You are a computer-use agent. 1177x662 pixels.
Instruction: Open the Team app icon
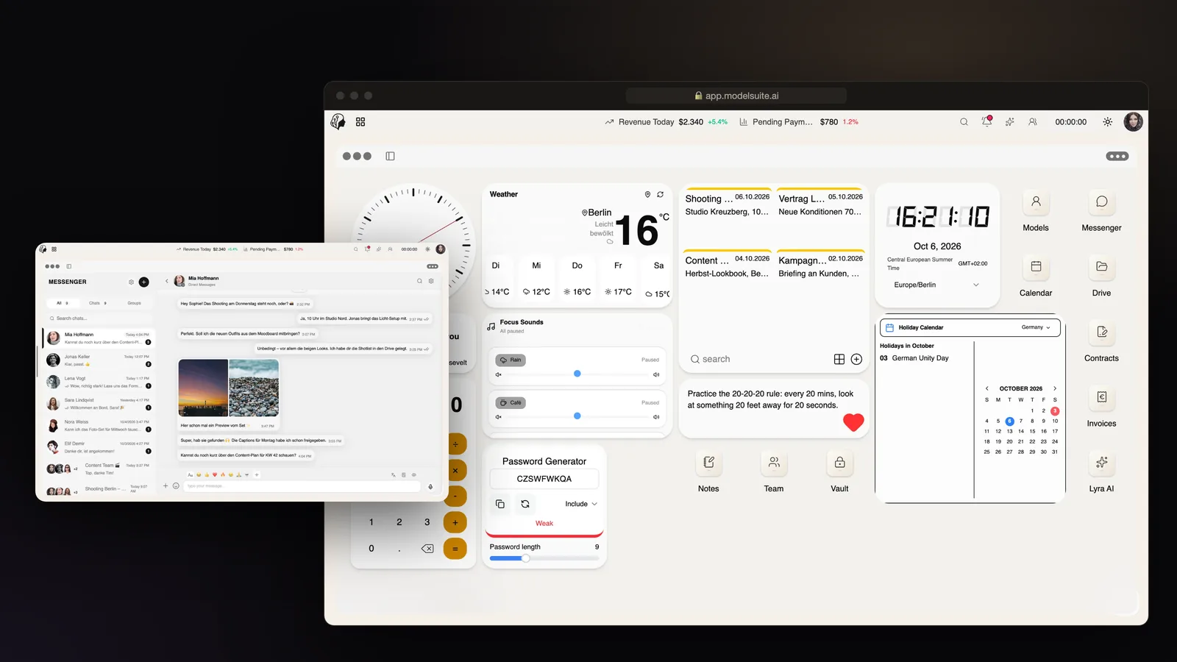coord(774,463)
